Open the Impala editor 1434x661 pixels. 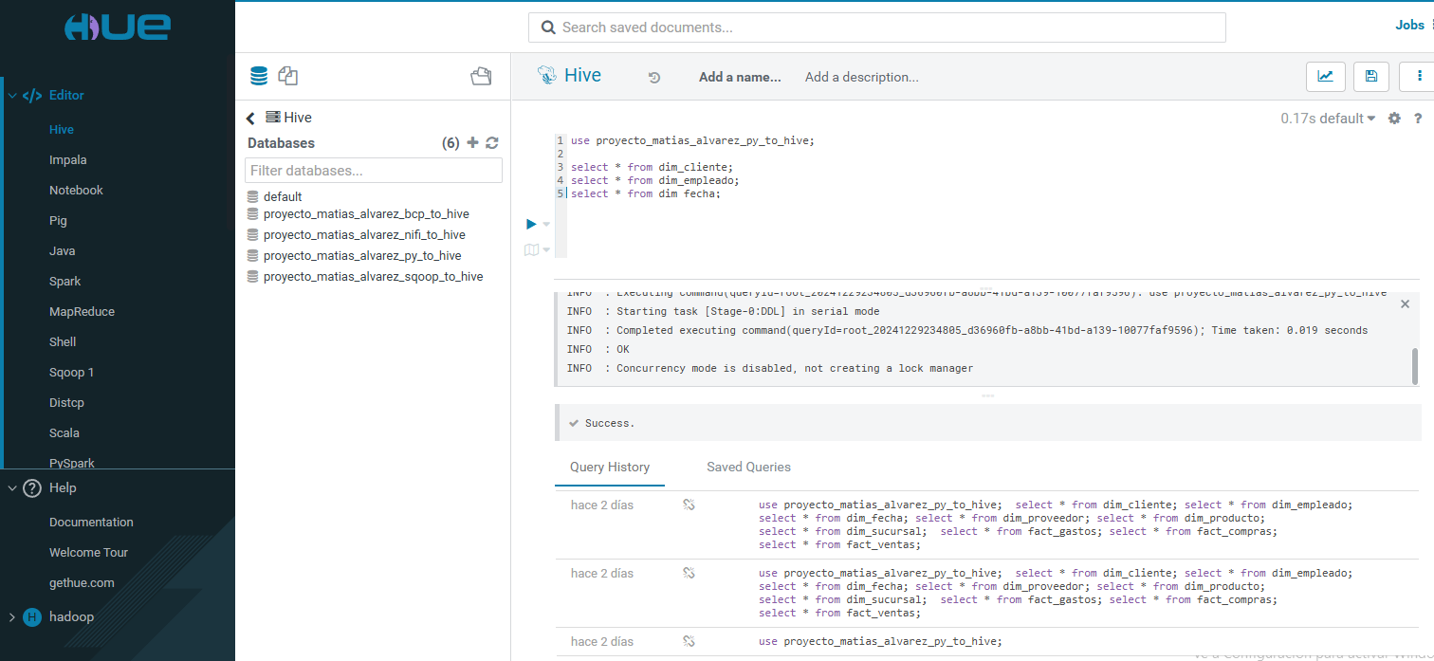point(68,160)
